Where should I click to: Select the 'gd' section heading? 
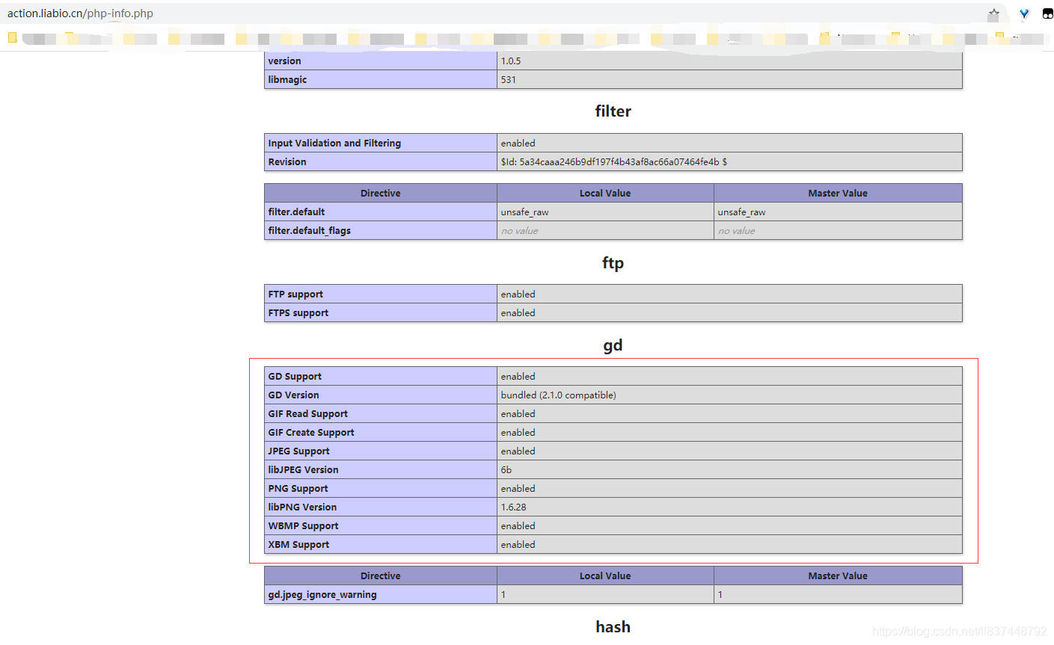tap(613, 345)
